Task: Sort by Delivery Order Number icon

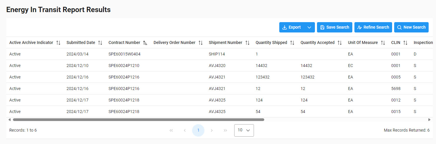Action: tap(200, 43)
